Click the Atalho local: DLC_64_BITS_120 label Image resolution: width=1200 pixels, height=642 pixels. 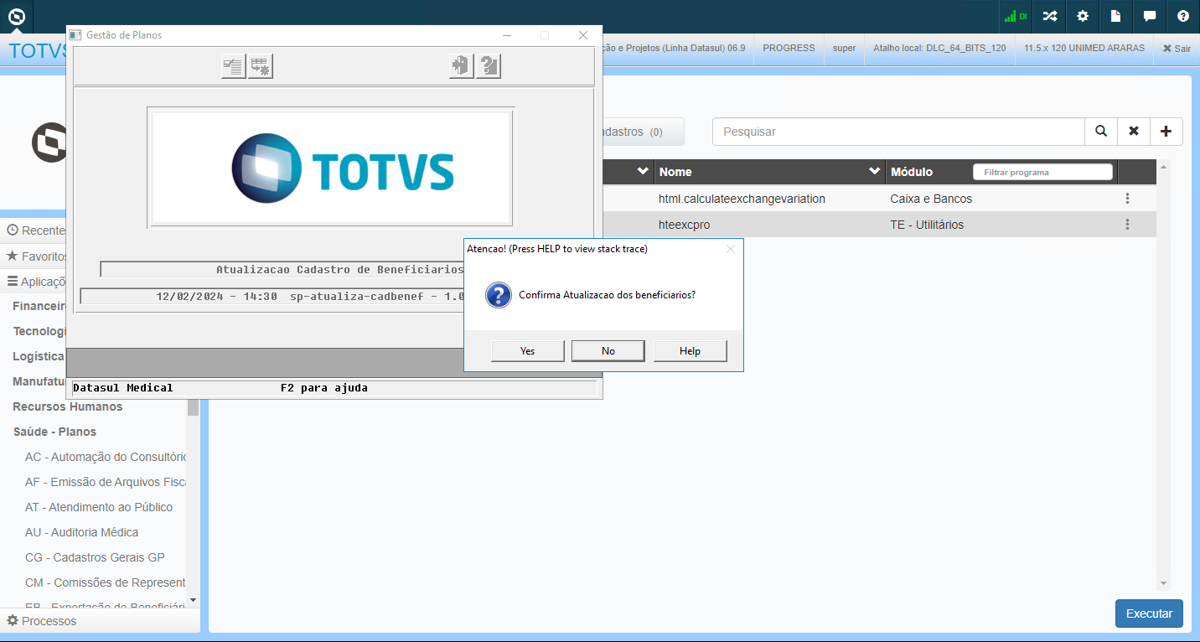tap(939, 48)
